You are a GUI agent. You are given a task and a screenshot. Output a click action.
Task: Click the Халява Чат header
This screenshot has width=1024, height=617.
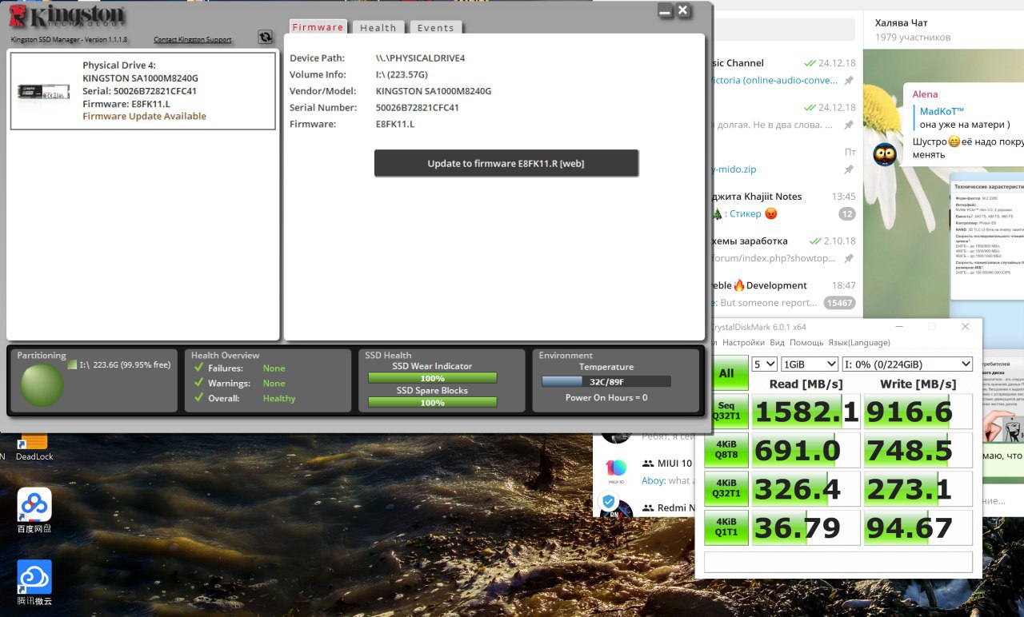click(902, 23)
